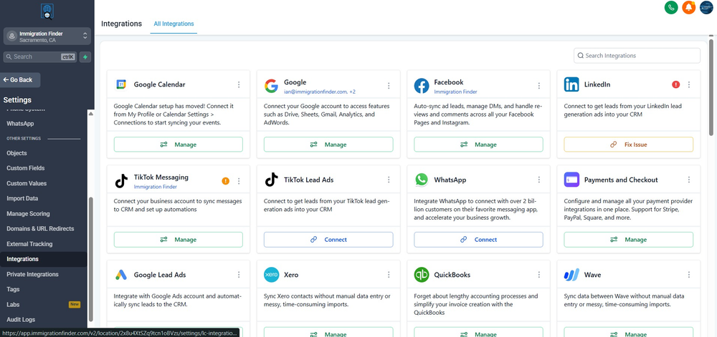717x337 pixels.
Task: Click the TikTok Lead Ads logo
Action: [271, 180]
